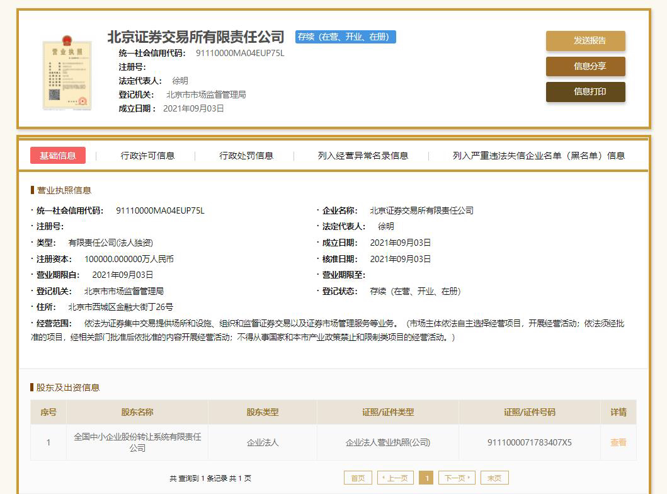Select page number 1 in the pagination
The width and height of the screenshot is (667, 494).
pyautogui.click(x=426, y=478)
